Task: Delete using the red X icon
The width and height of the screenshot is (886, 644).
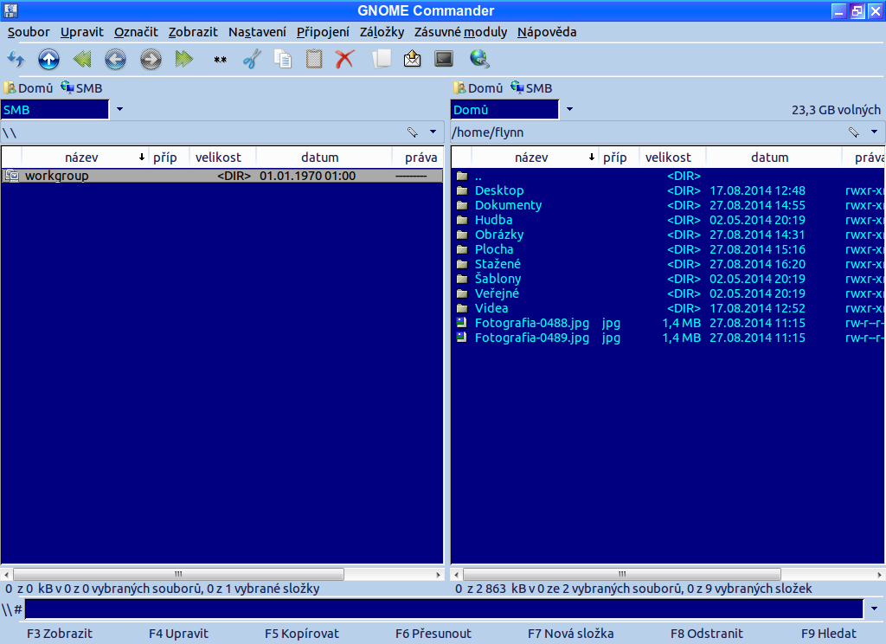Action: click(x=344, y=59)
